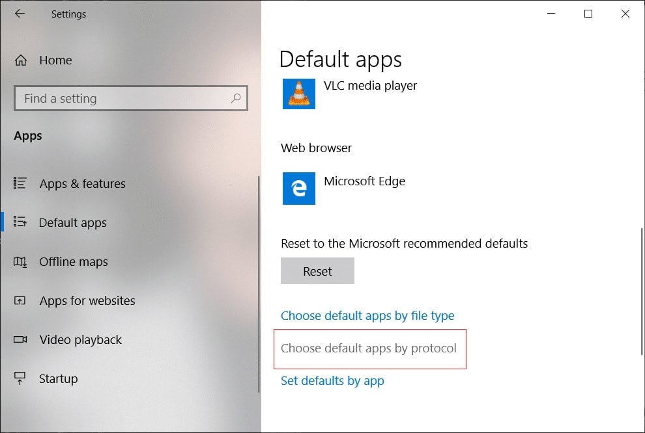
Task: Click the search magnifier in Find a setting
Action: point(236,98)
